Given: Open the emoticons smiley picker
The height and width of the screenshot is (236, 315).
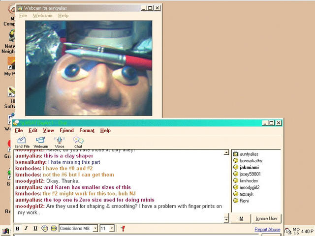Looking at the screenshot, I should click(x=54, y=228).
